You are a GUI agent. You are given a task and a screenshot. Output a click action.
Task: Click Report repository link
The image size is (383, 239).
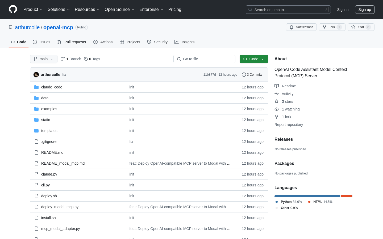289,125
